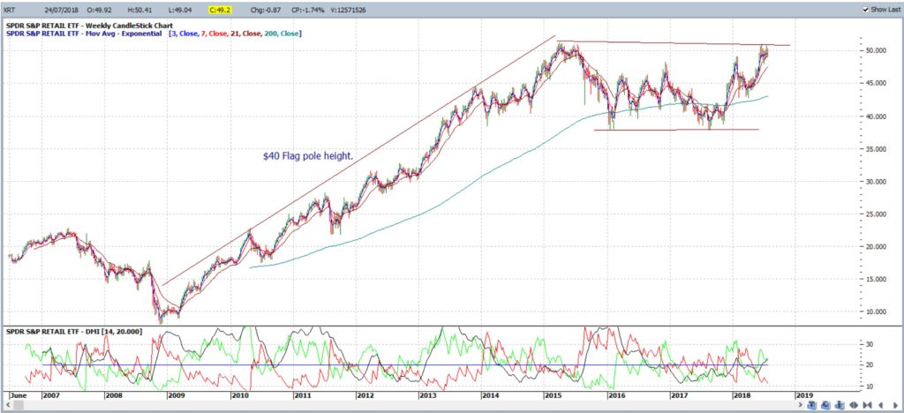
Task: Expand the chart time scale with outward arrows
Action: (854, 405)
